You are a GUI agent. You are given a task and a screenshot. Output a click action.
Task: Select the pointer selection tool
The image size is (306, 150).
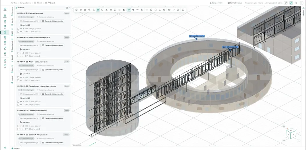click(x=129, y=10)
